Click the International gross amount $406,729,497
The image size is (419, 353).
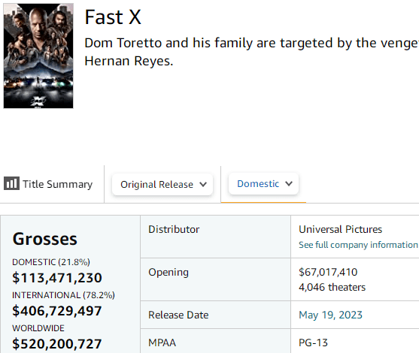[x=57, y=311]
